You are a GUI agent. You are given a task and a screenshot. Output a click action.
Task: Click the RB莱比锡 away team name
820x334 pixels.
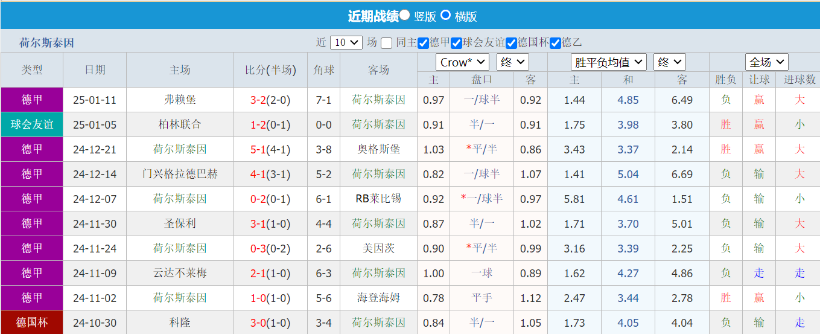coord(378,199)
